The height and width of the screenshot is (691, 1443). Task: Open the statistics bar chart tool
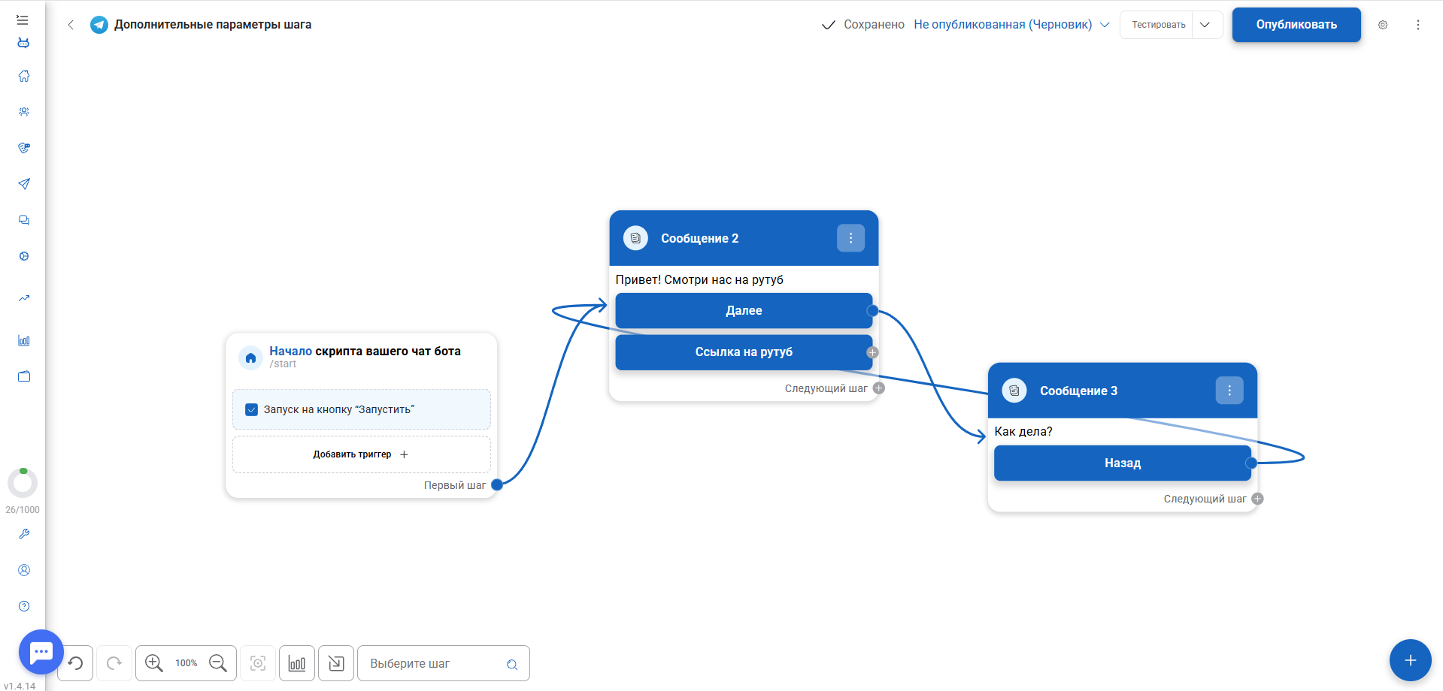(x=297, y=663)
